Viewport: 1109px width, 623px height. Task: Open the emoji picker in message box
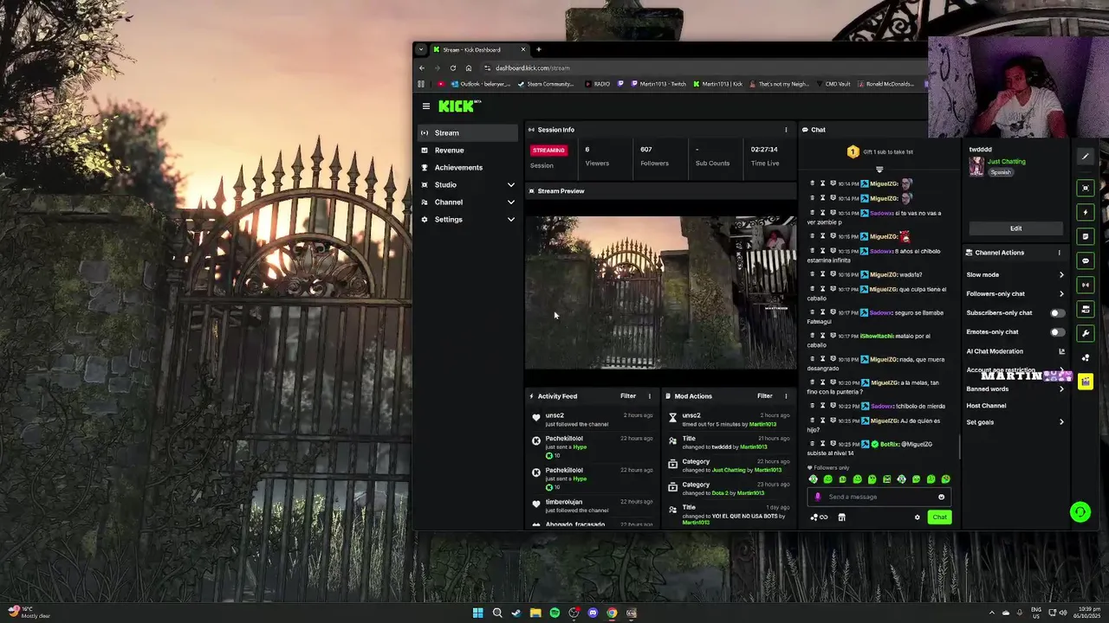click(941, 497)
